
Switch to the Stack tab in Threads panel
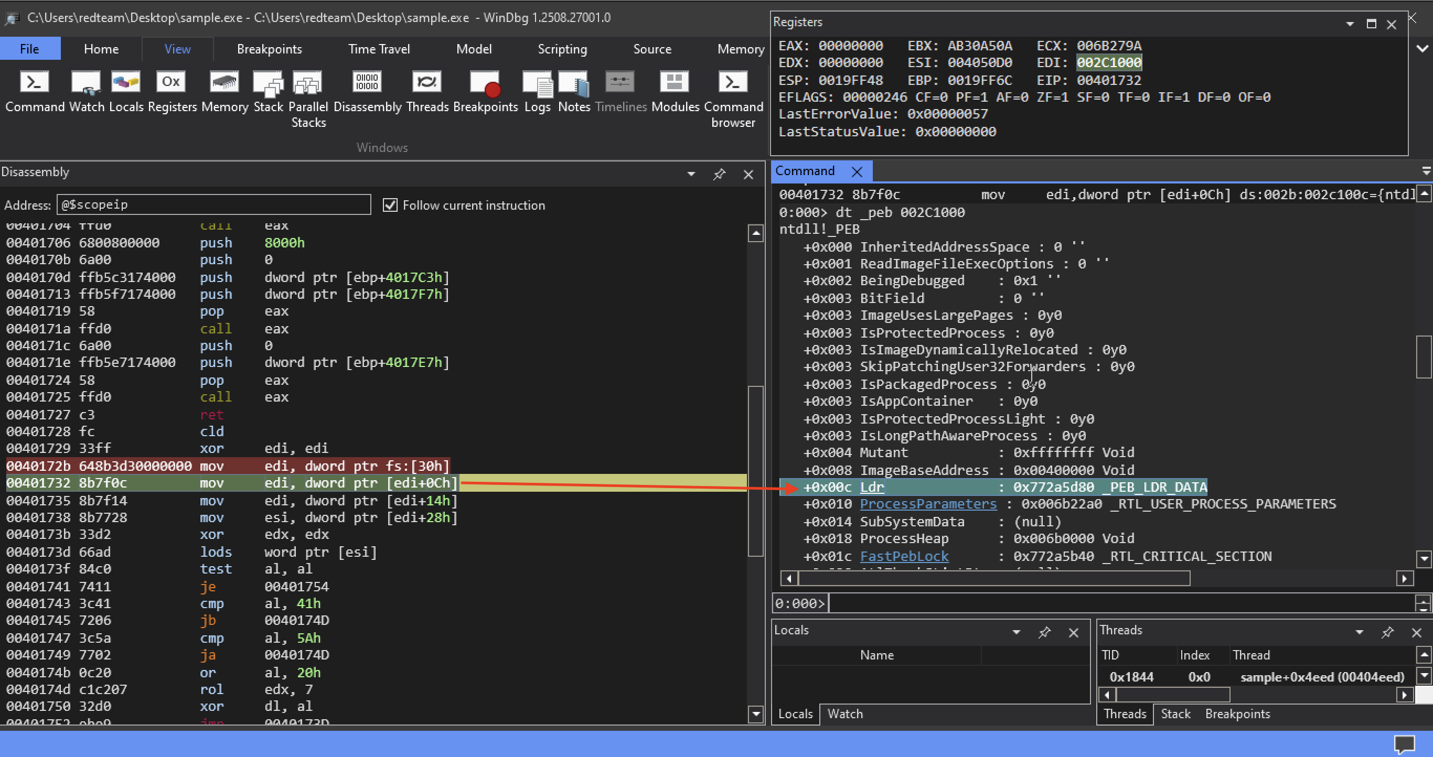click(x=1175, y=714)
